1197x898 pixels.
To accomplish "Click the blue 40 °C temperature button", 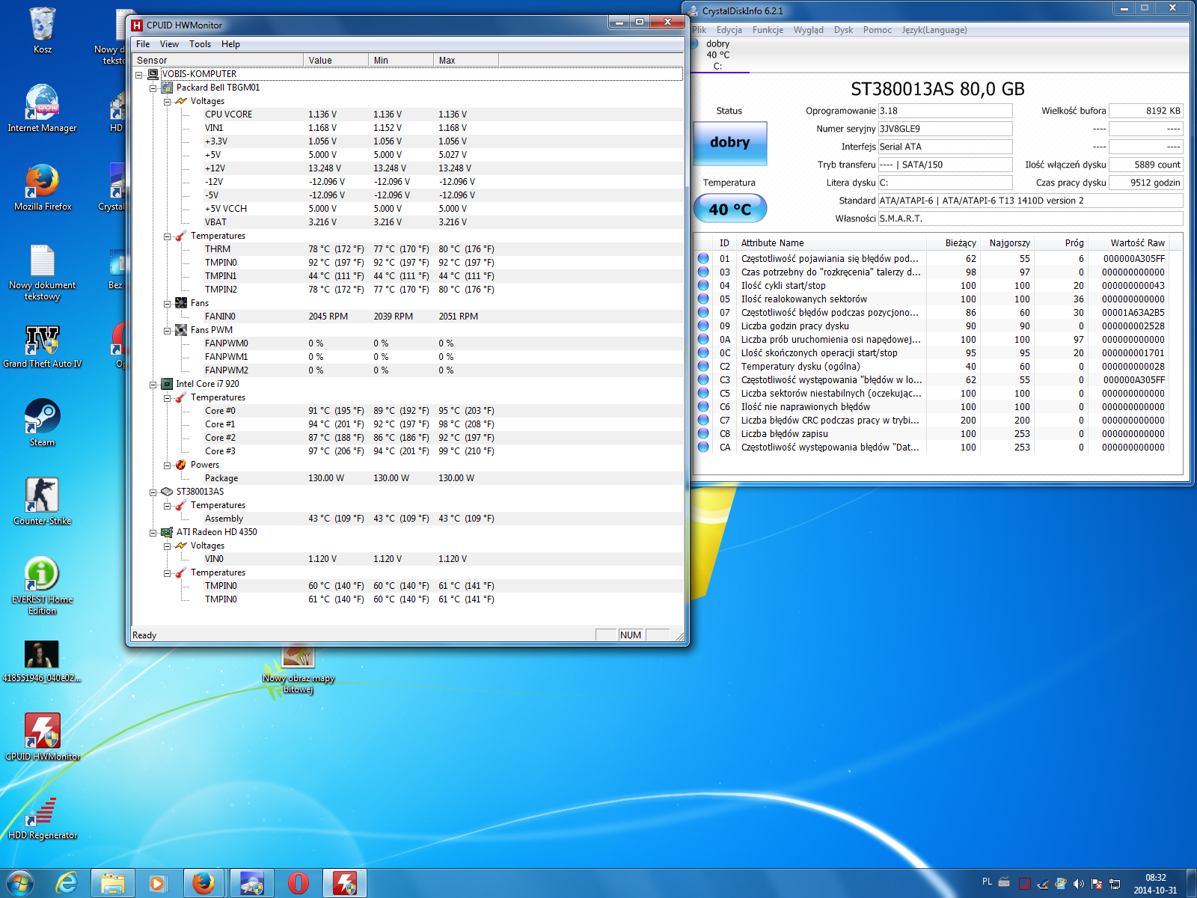I will (x=729, y=209).
